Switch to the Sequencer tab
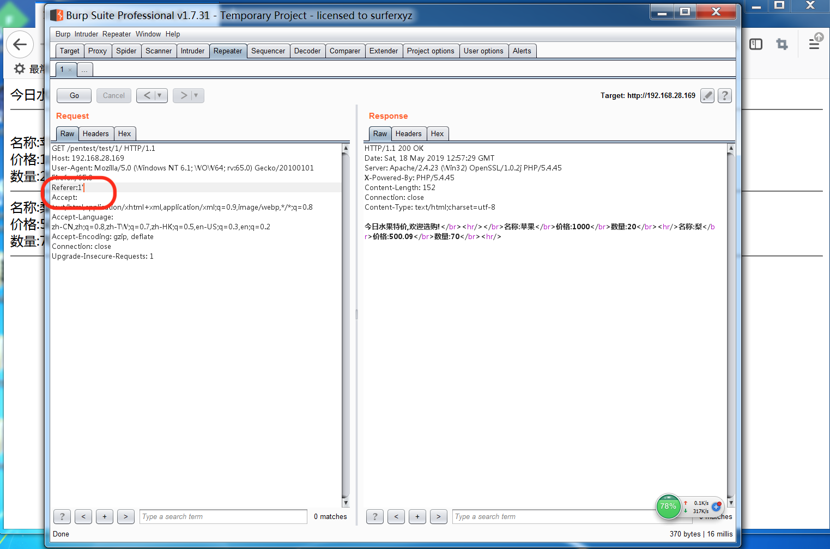Image resolution: width=830 pixels, height=549 pixels. click(x=268, y=51)
